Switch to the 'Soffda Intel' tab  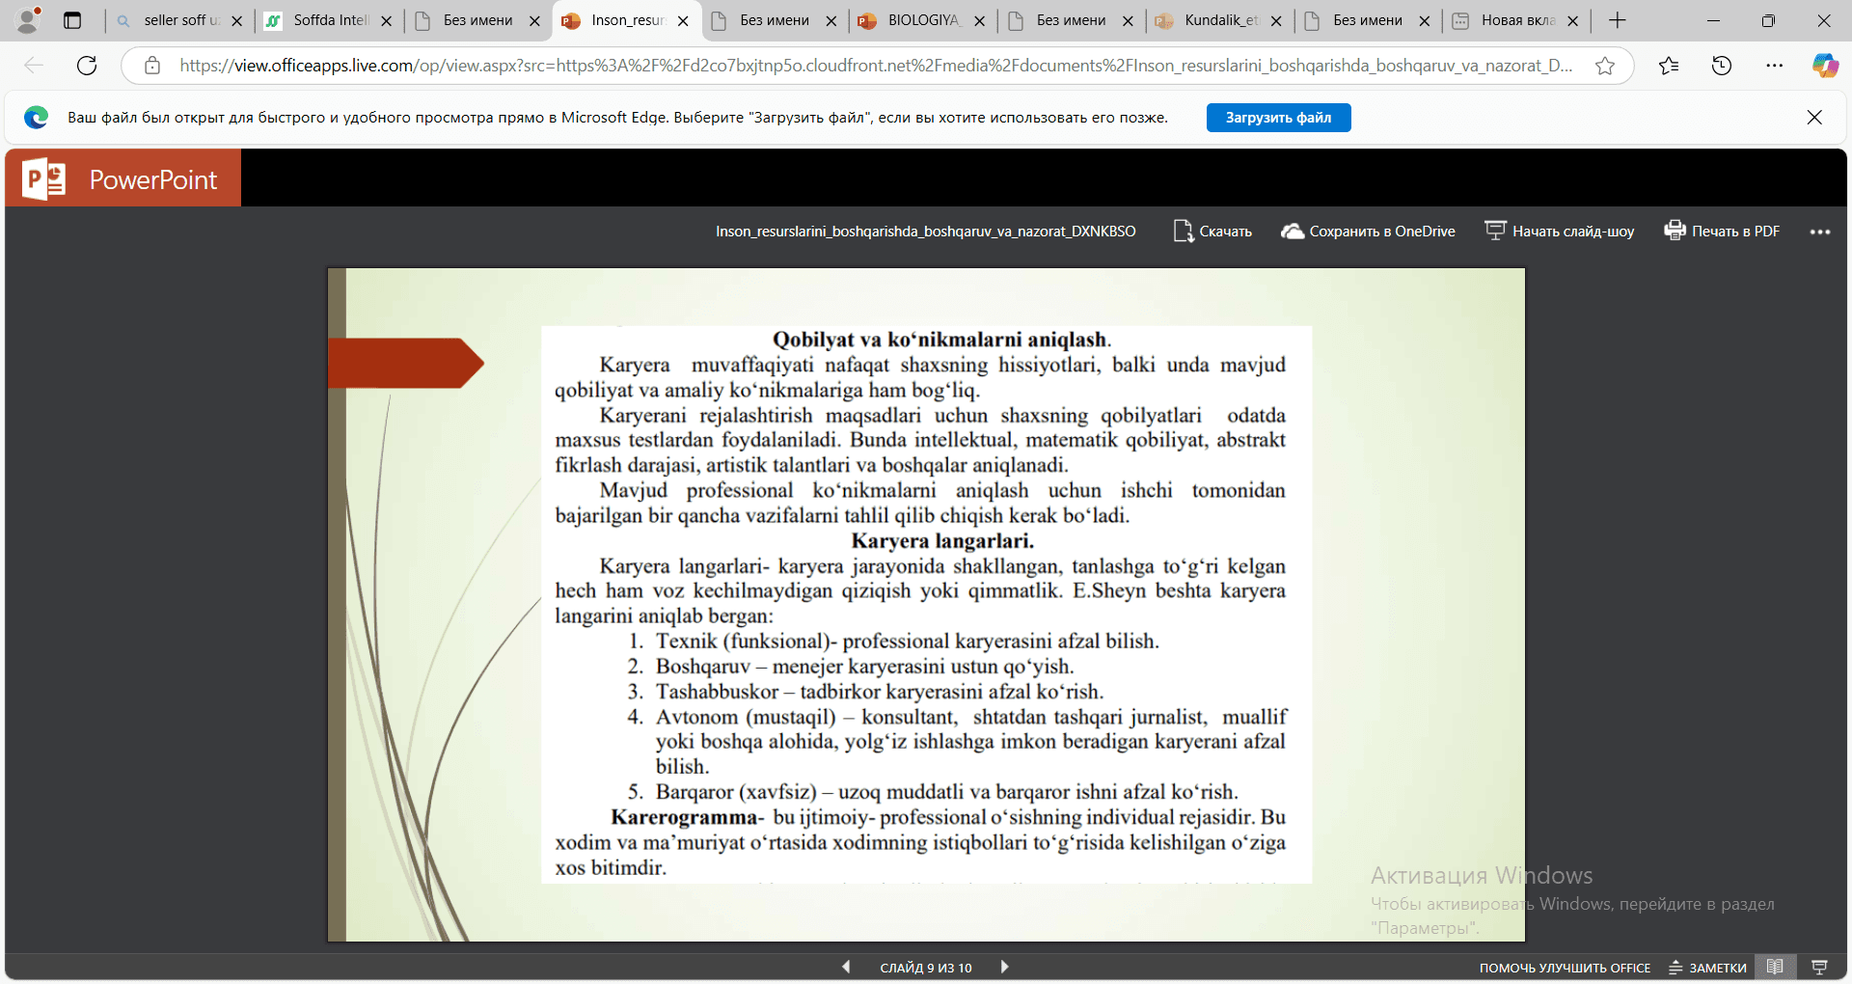[x=329, y=20]
